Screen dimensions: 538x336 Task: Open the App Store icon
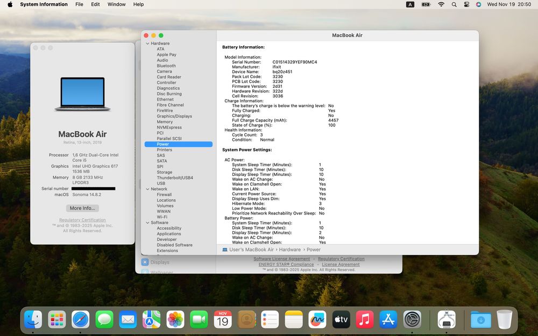388,319
